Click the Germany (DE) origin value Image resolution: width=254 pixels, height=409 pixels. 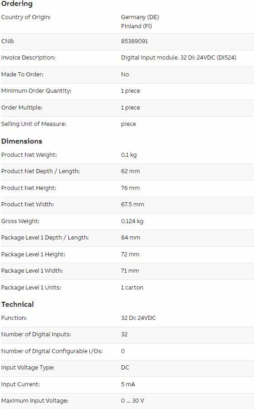click(x=140, y=17)
